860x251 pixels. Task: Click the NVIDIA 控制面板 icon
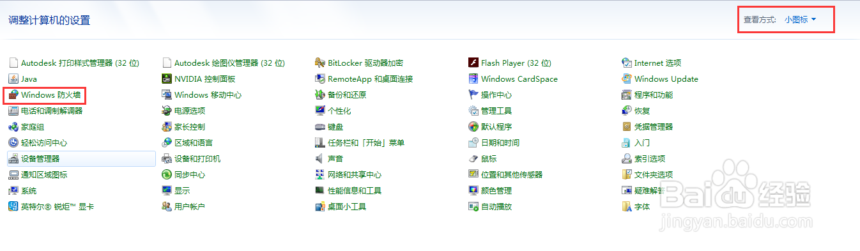(167, 79)
